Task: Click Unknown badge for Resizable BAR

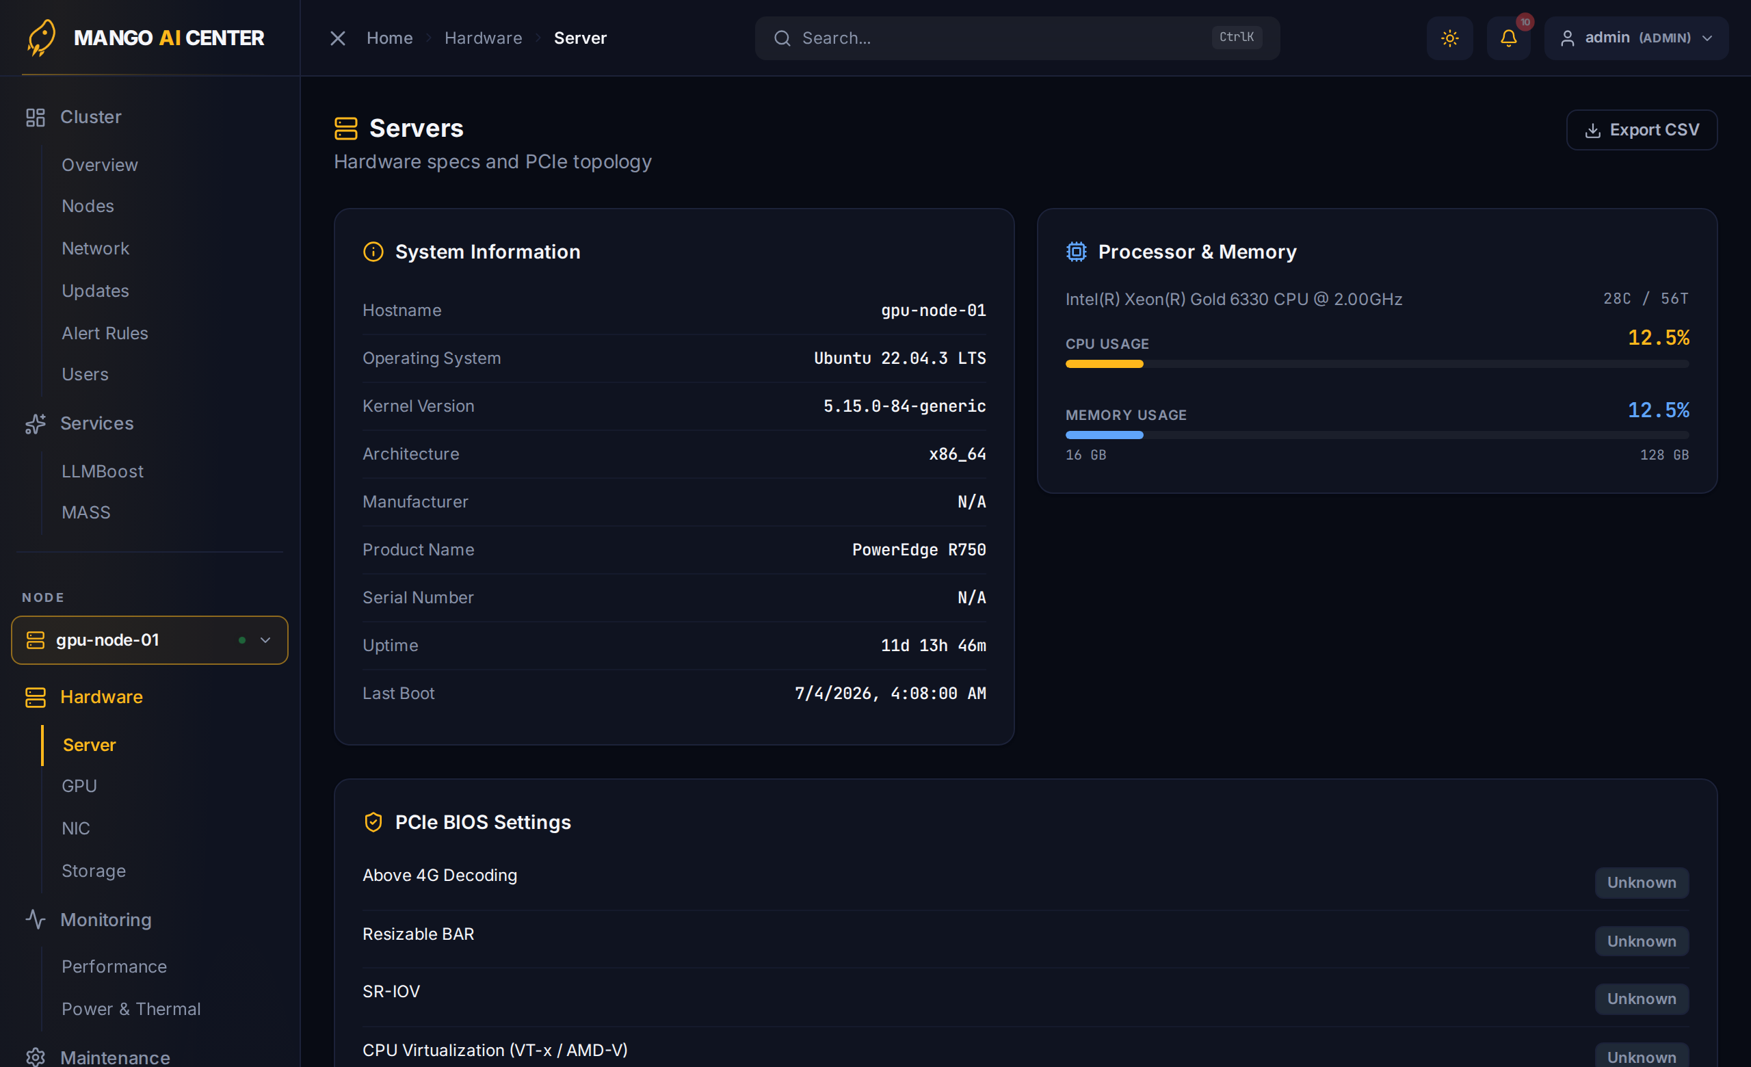Action: [x=1642, y=941]
